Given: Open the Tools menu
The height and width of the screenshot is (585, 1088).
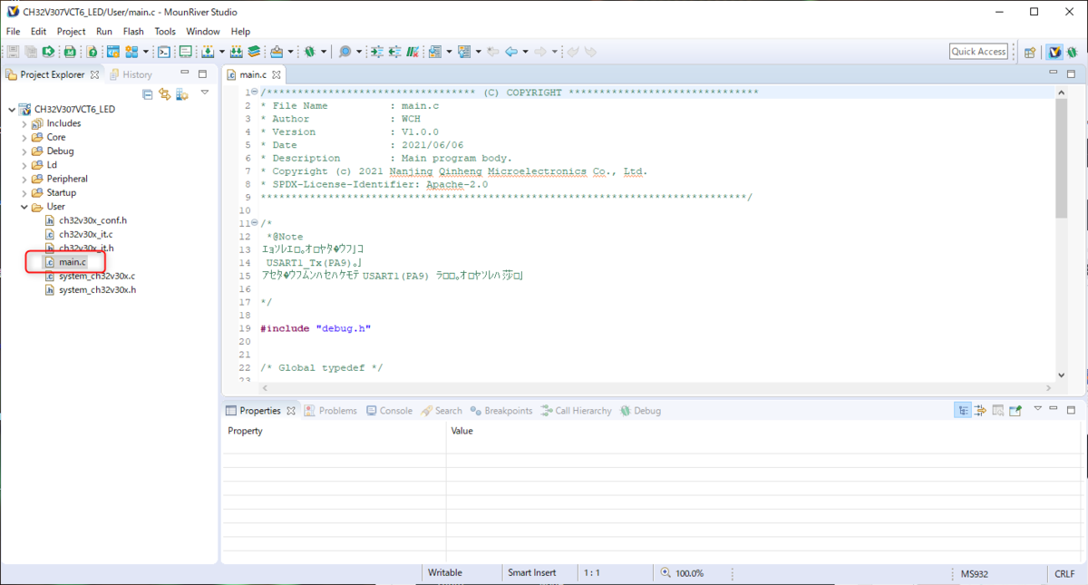Looking at the screenshot, I should click(x=165, y=31).
